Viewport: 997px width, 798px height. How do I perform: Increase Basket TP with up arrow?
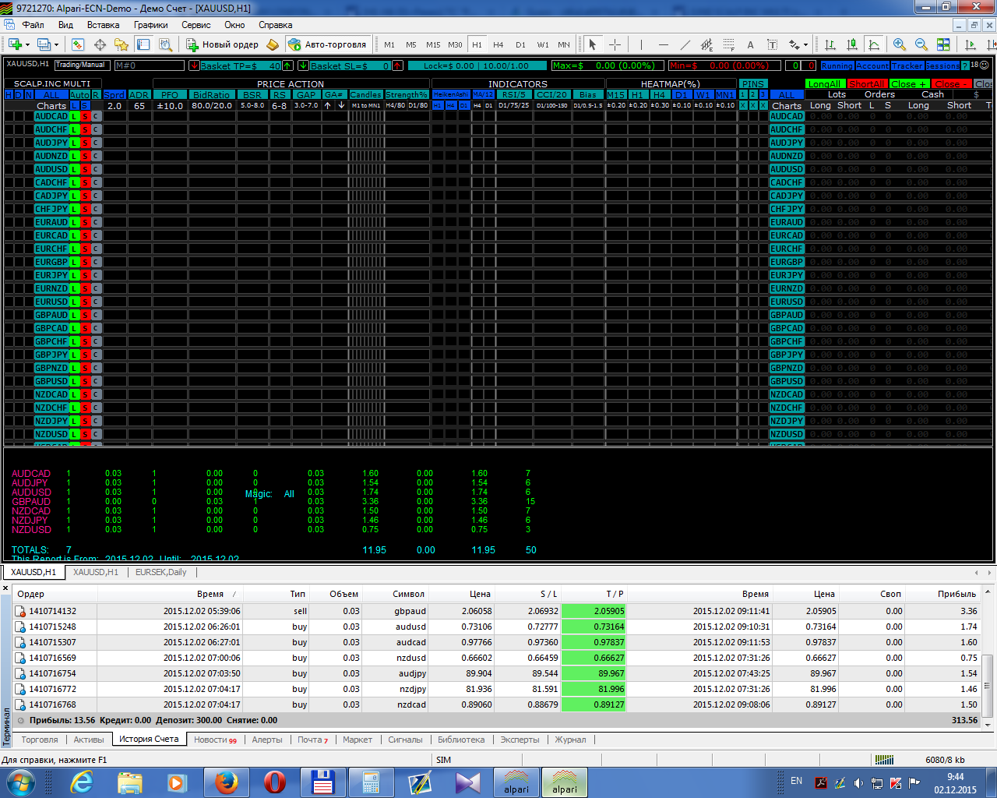click(288, 65)
